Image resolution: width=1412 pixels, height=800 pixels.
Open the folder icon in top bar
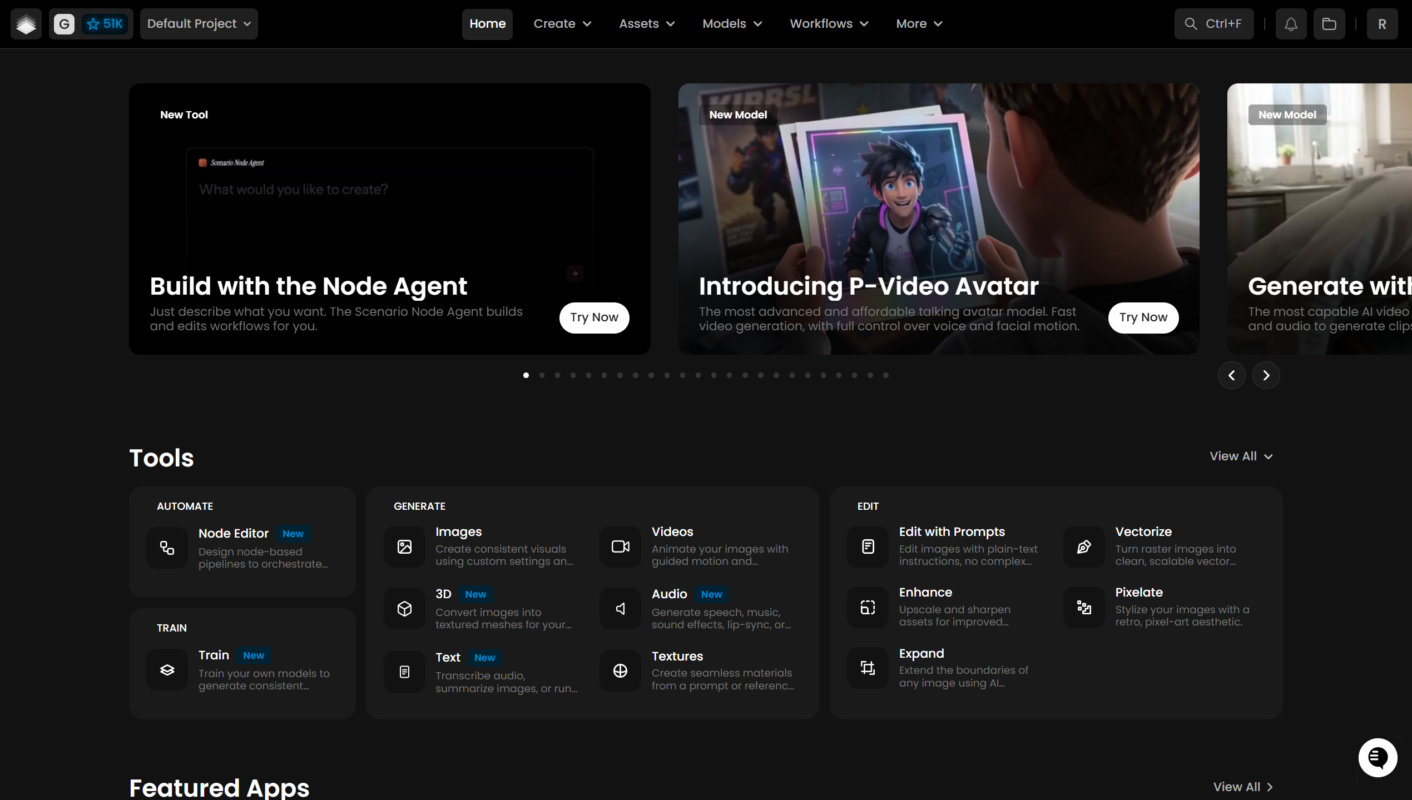1329,24
